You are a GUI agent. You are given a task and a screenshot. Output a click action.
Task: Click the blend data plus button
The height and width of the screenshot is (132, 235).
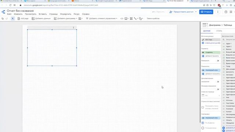pos(203,43)
